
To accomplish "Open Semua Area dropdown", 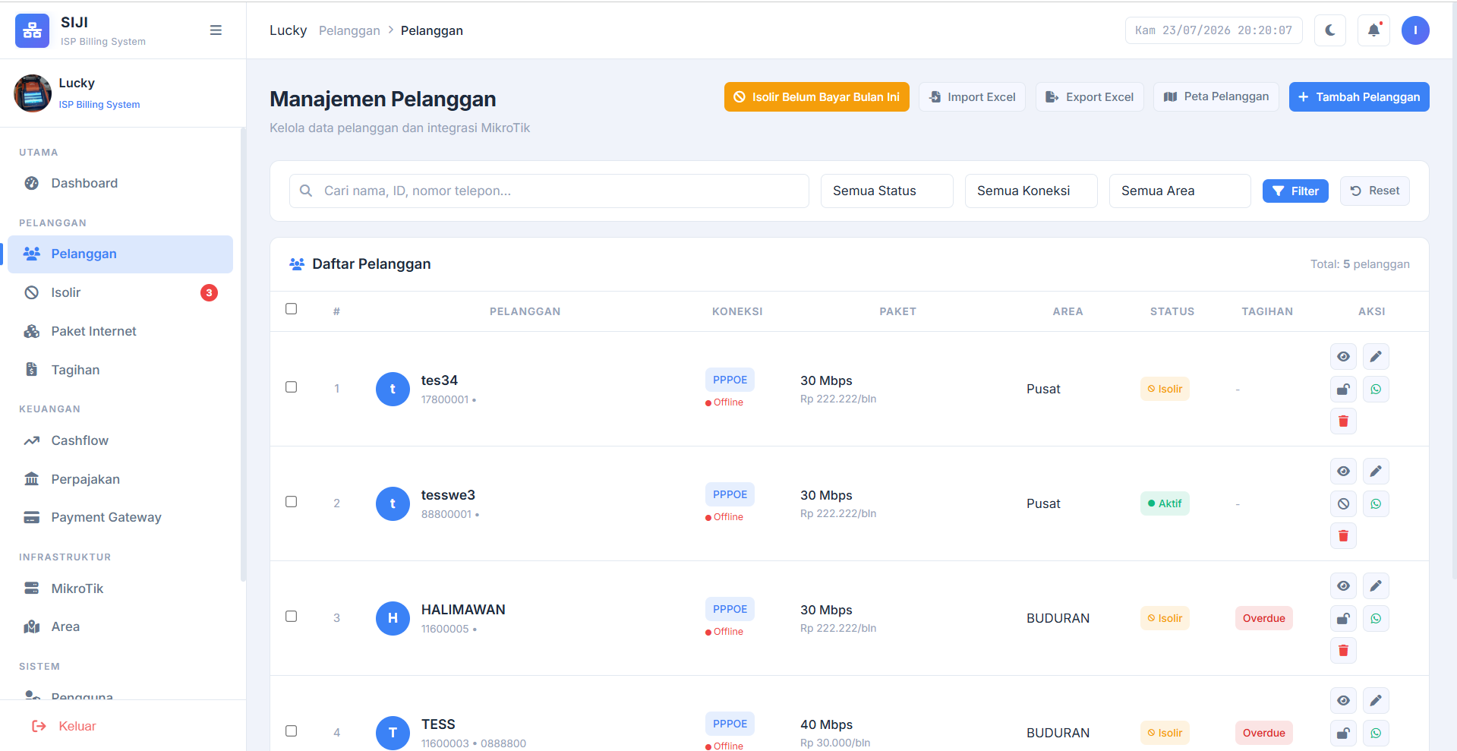I will coord(1180,191).
